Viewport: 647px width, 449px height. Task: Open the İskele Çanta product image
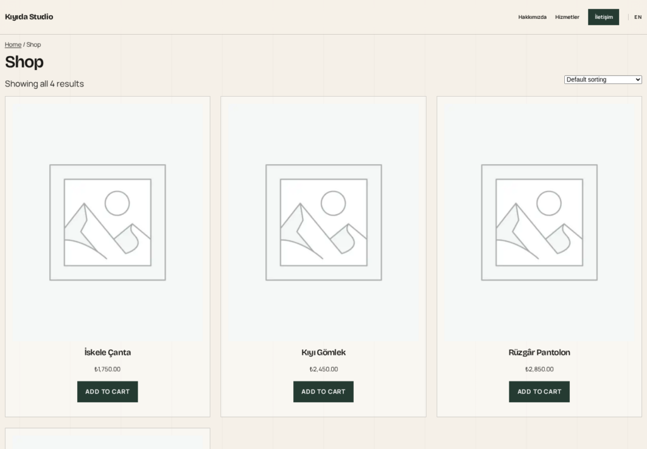point(107,222)
